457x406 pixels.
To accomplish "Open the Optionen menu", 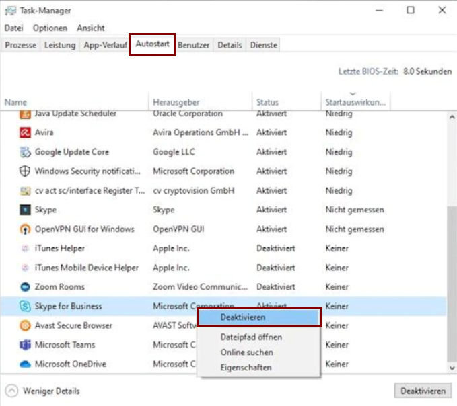I will pos(50,28).
